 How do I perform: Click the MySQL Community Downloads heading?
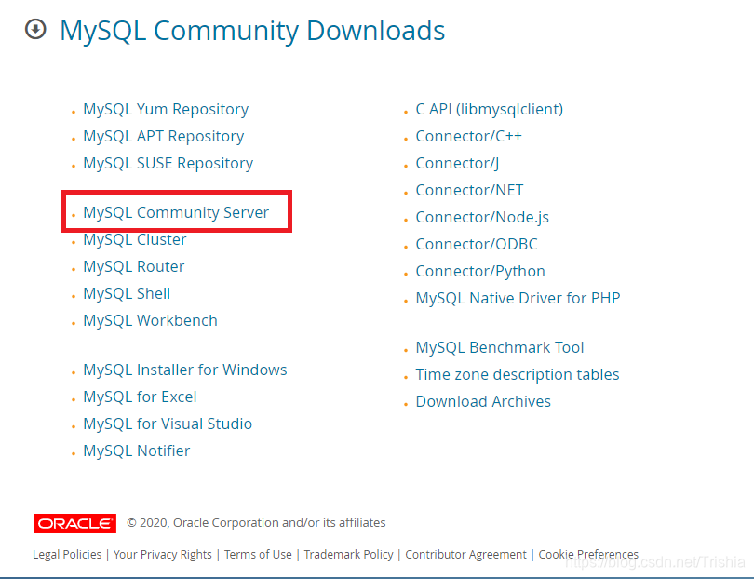252,31
